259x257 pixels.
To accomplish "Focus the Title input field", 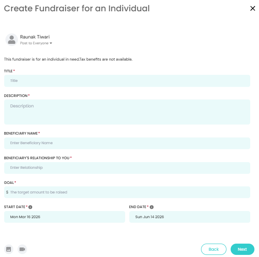I will tap(127, 81).
